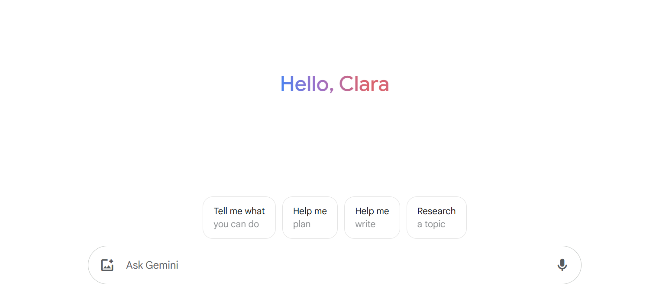Image resolution: width=656 pixels, height=302 pixels.
Task: Click the 'a topic' subtitle under Research
Action: point(431,224)
